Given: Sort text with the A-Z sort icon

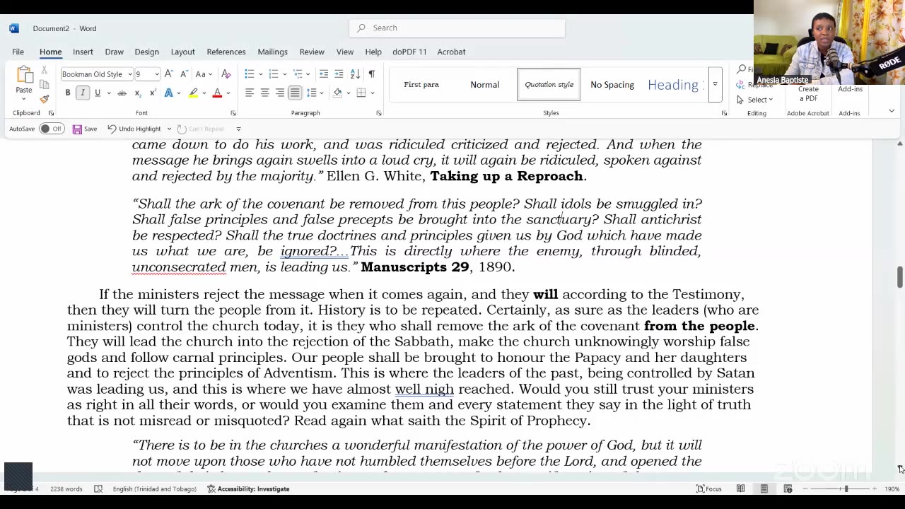Looking at the screenshot, I should point(355,74).
